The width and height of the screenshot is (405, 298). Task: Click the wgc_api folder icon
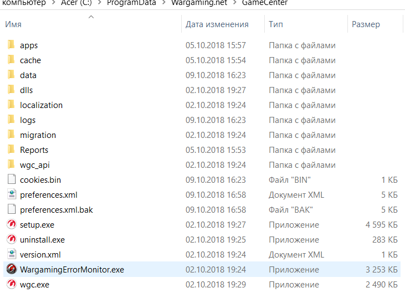(11, 165)
